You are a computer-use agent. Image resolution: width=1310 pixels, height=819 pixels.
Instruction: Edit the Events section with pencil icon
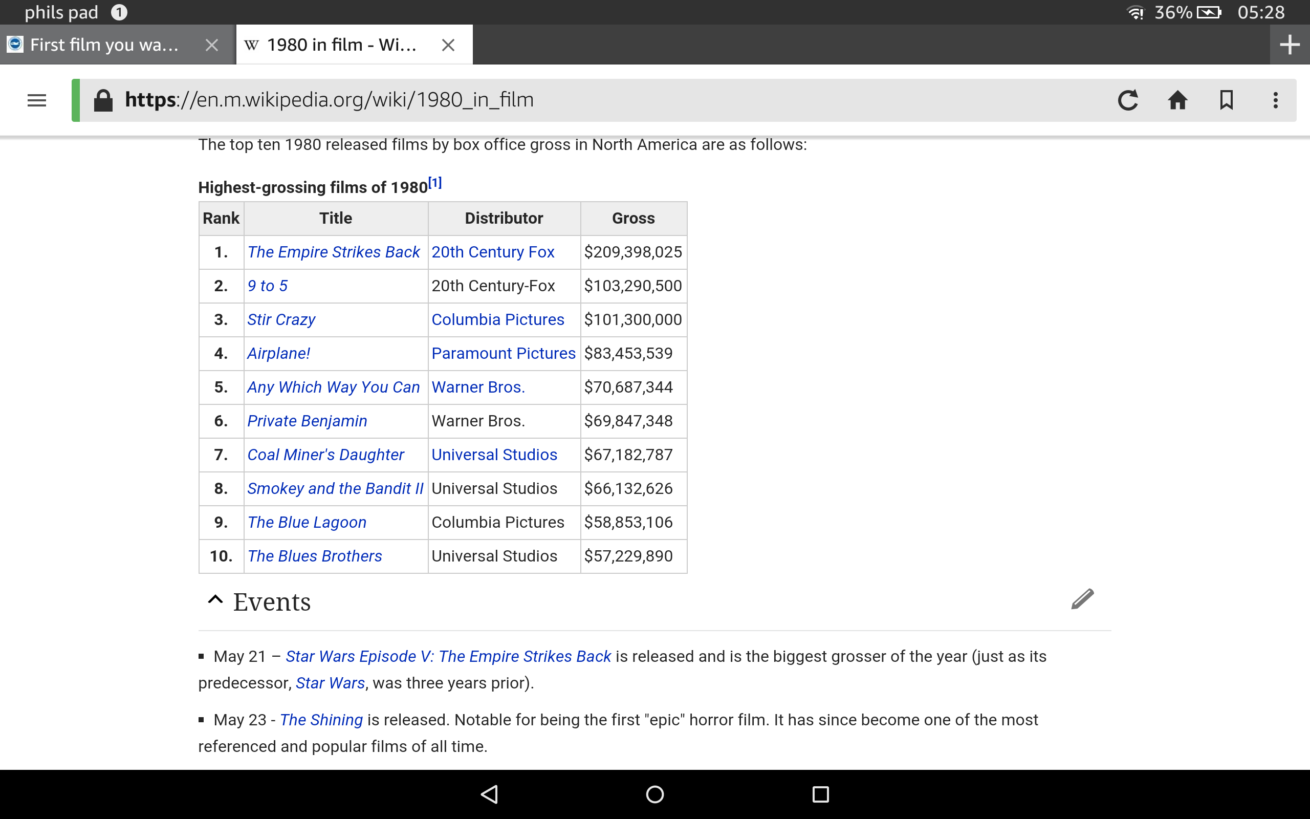coord(1082,599)
